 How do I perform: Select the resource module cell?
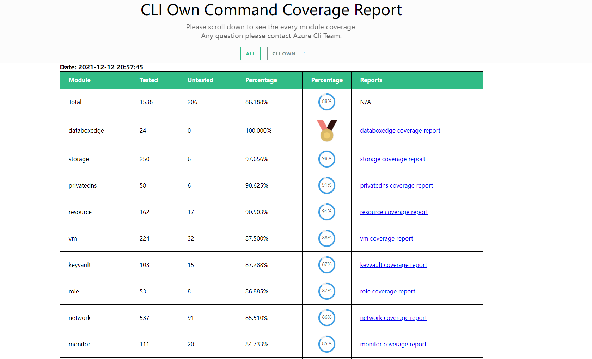tap(96, 212)
